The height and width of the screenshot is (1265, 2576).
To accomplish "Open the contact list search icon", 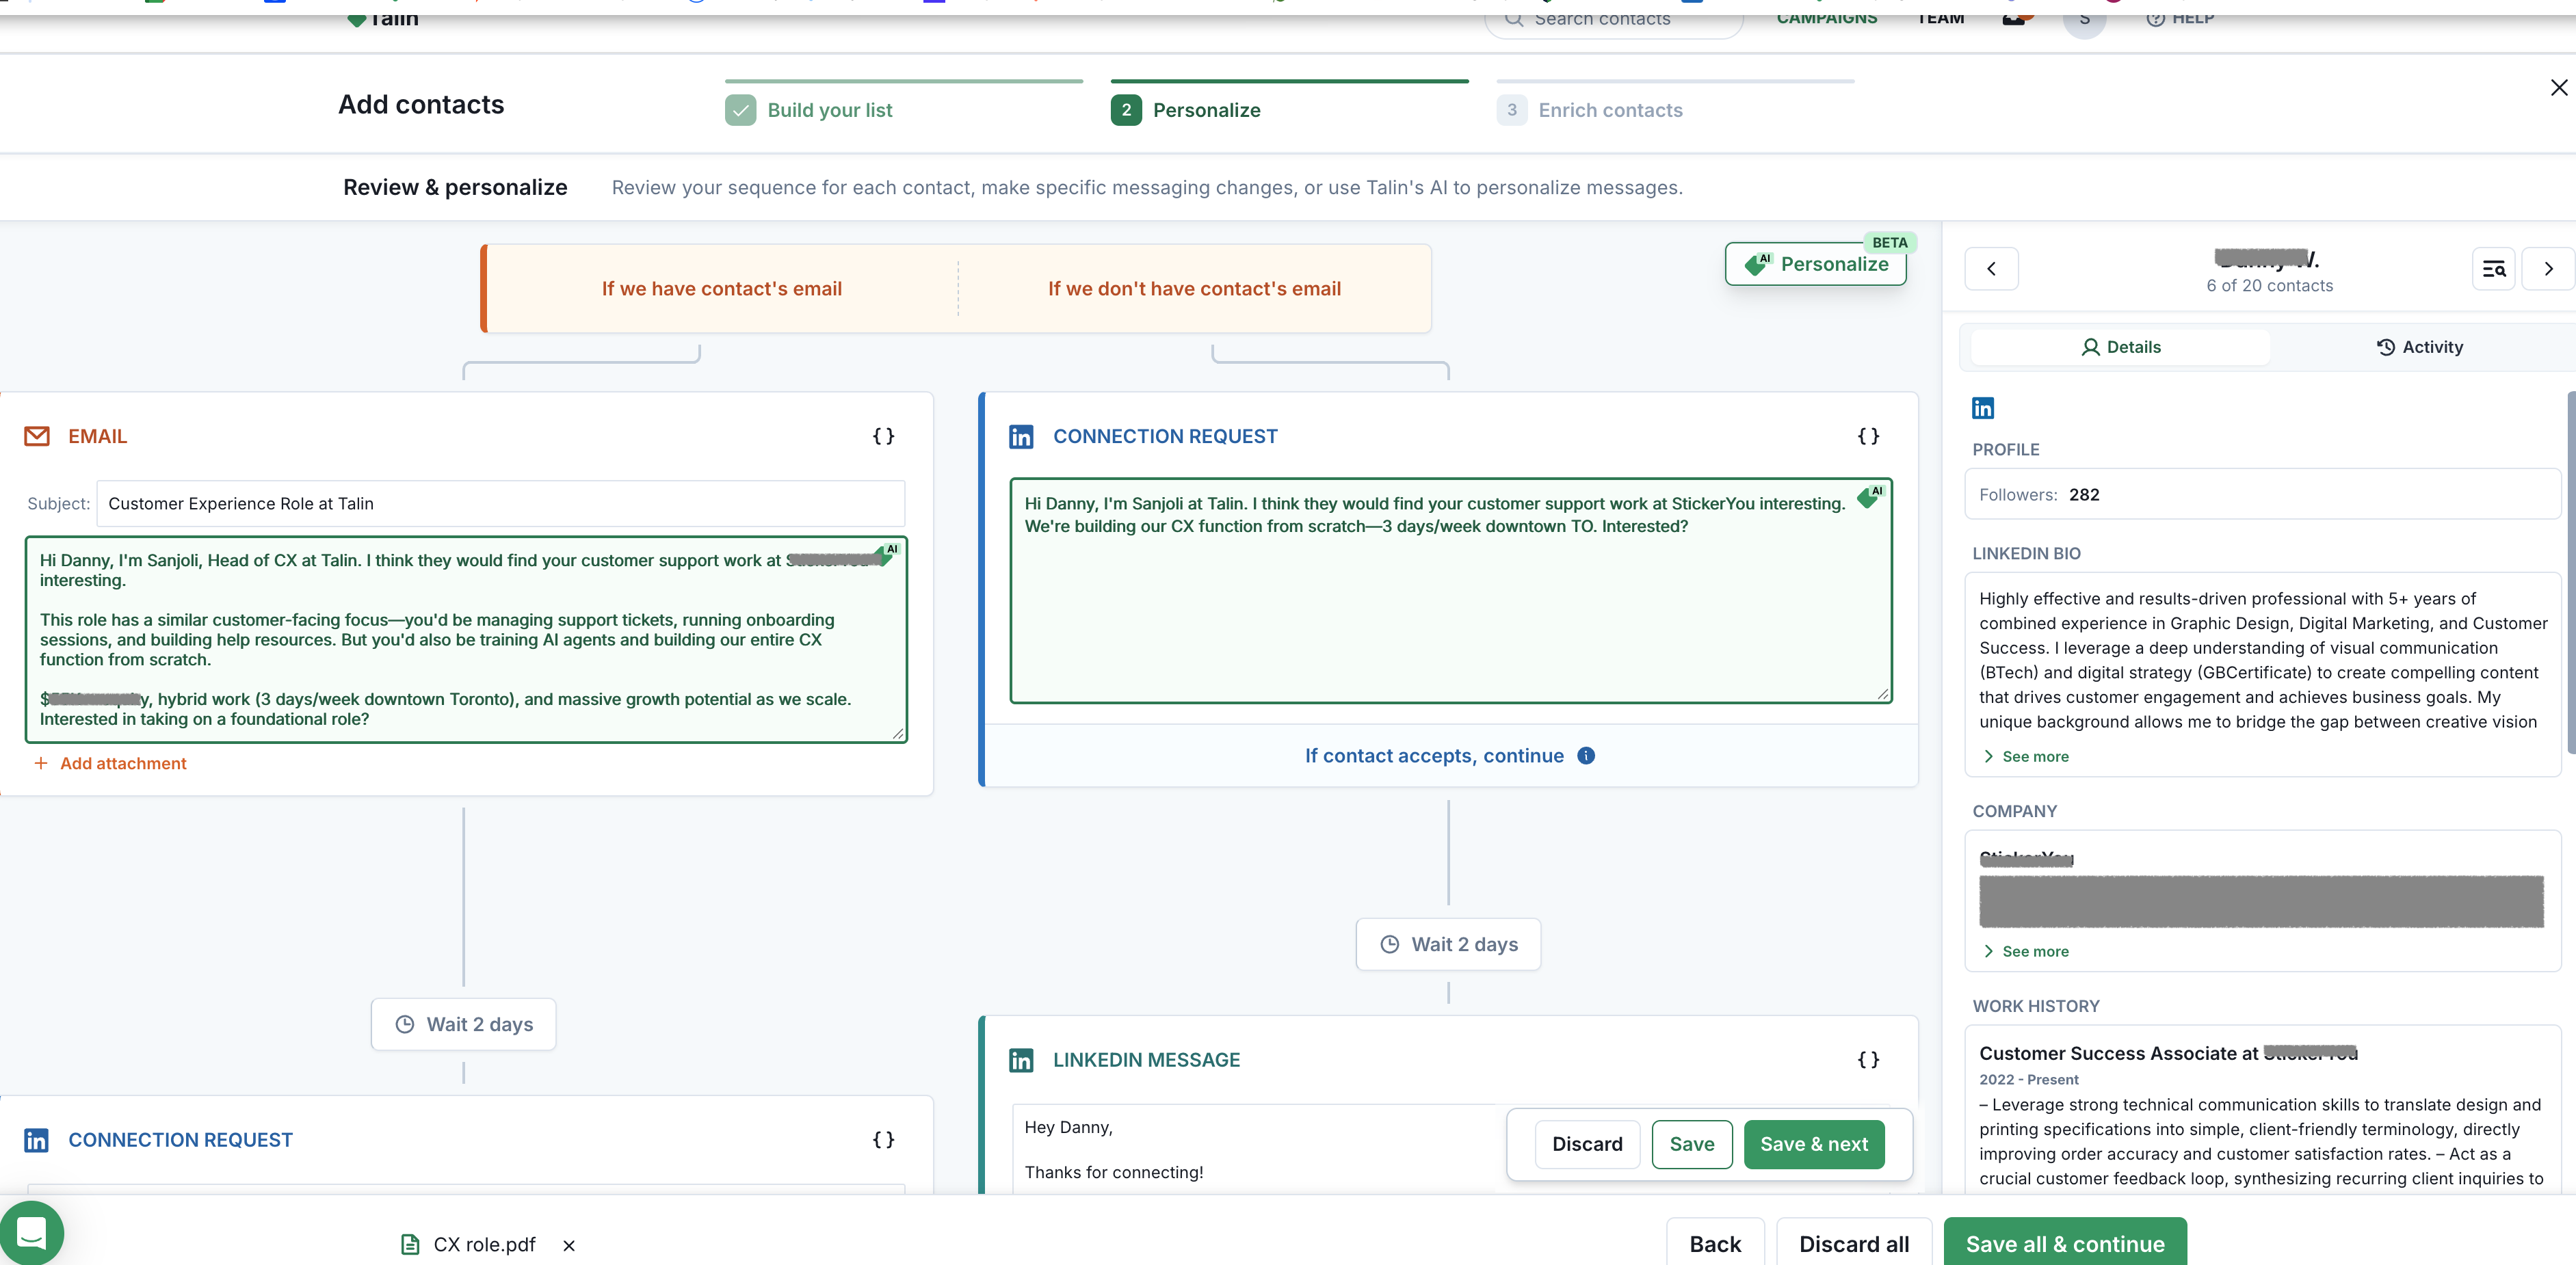I will point(2493,268).
